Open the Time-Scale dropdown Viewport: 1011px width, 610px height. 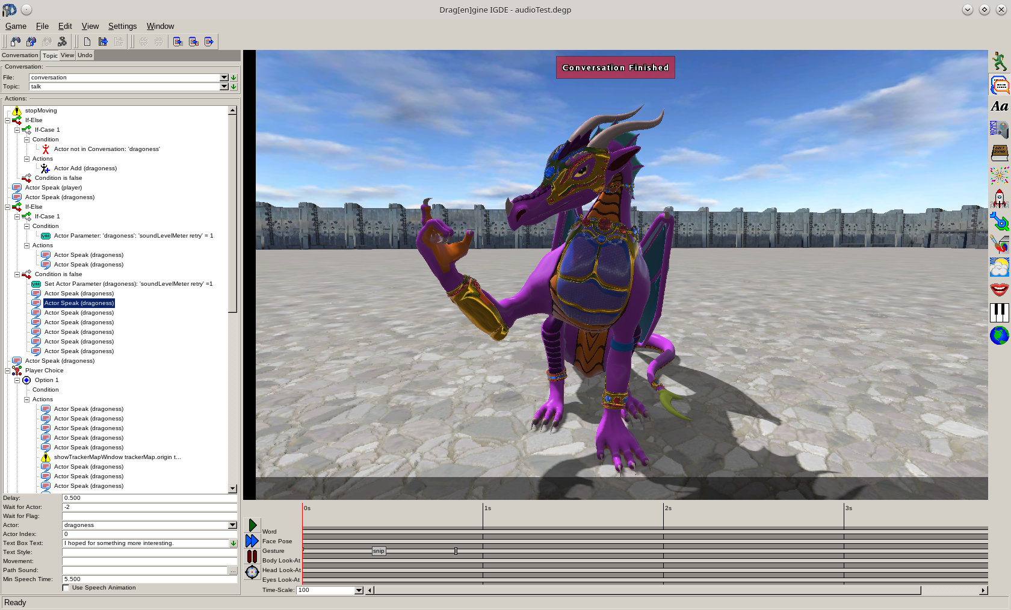(359, 590)
